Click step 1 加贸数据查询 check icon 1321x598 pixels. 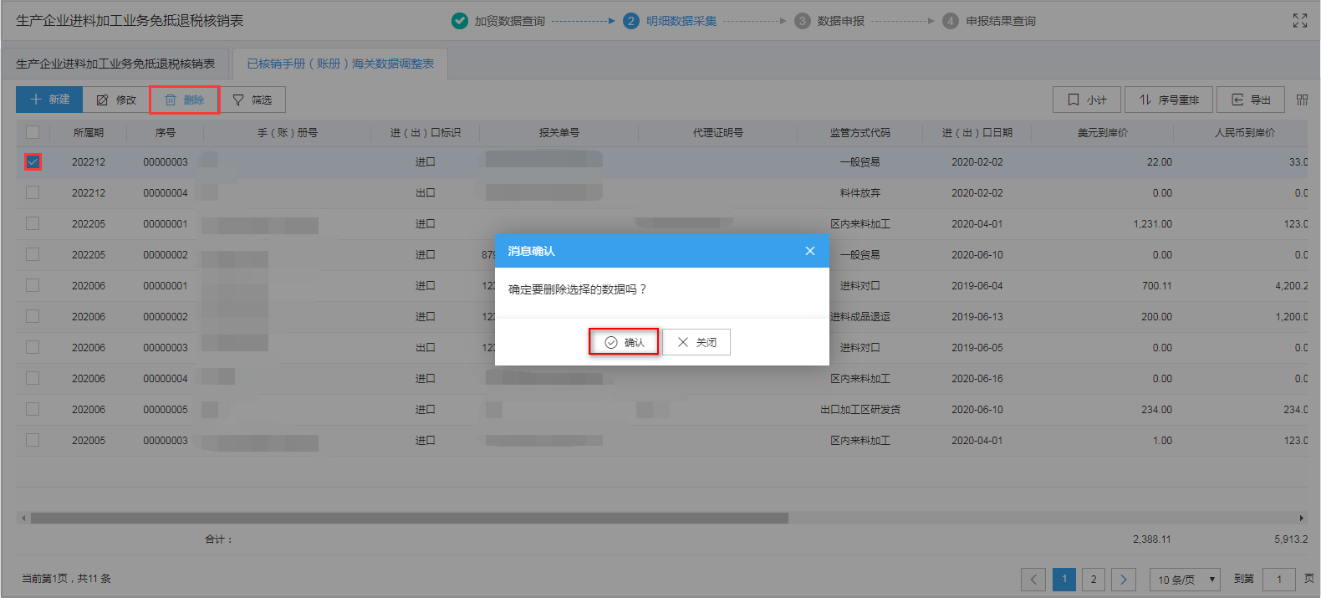pyautogui.click(x=460, y=21)
